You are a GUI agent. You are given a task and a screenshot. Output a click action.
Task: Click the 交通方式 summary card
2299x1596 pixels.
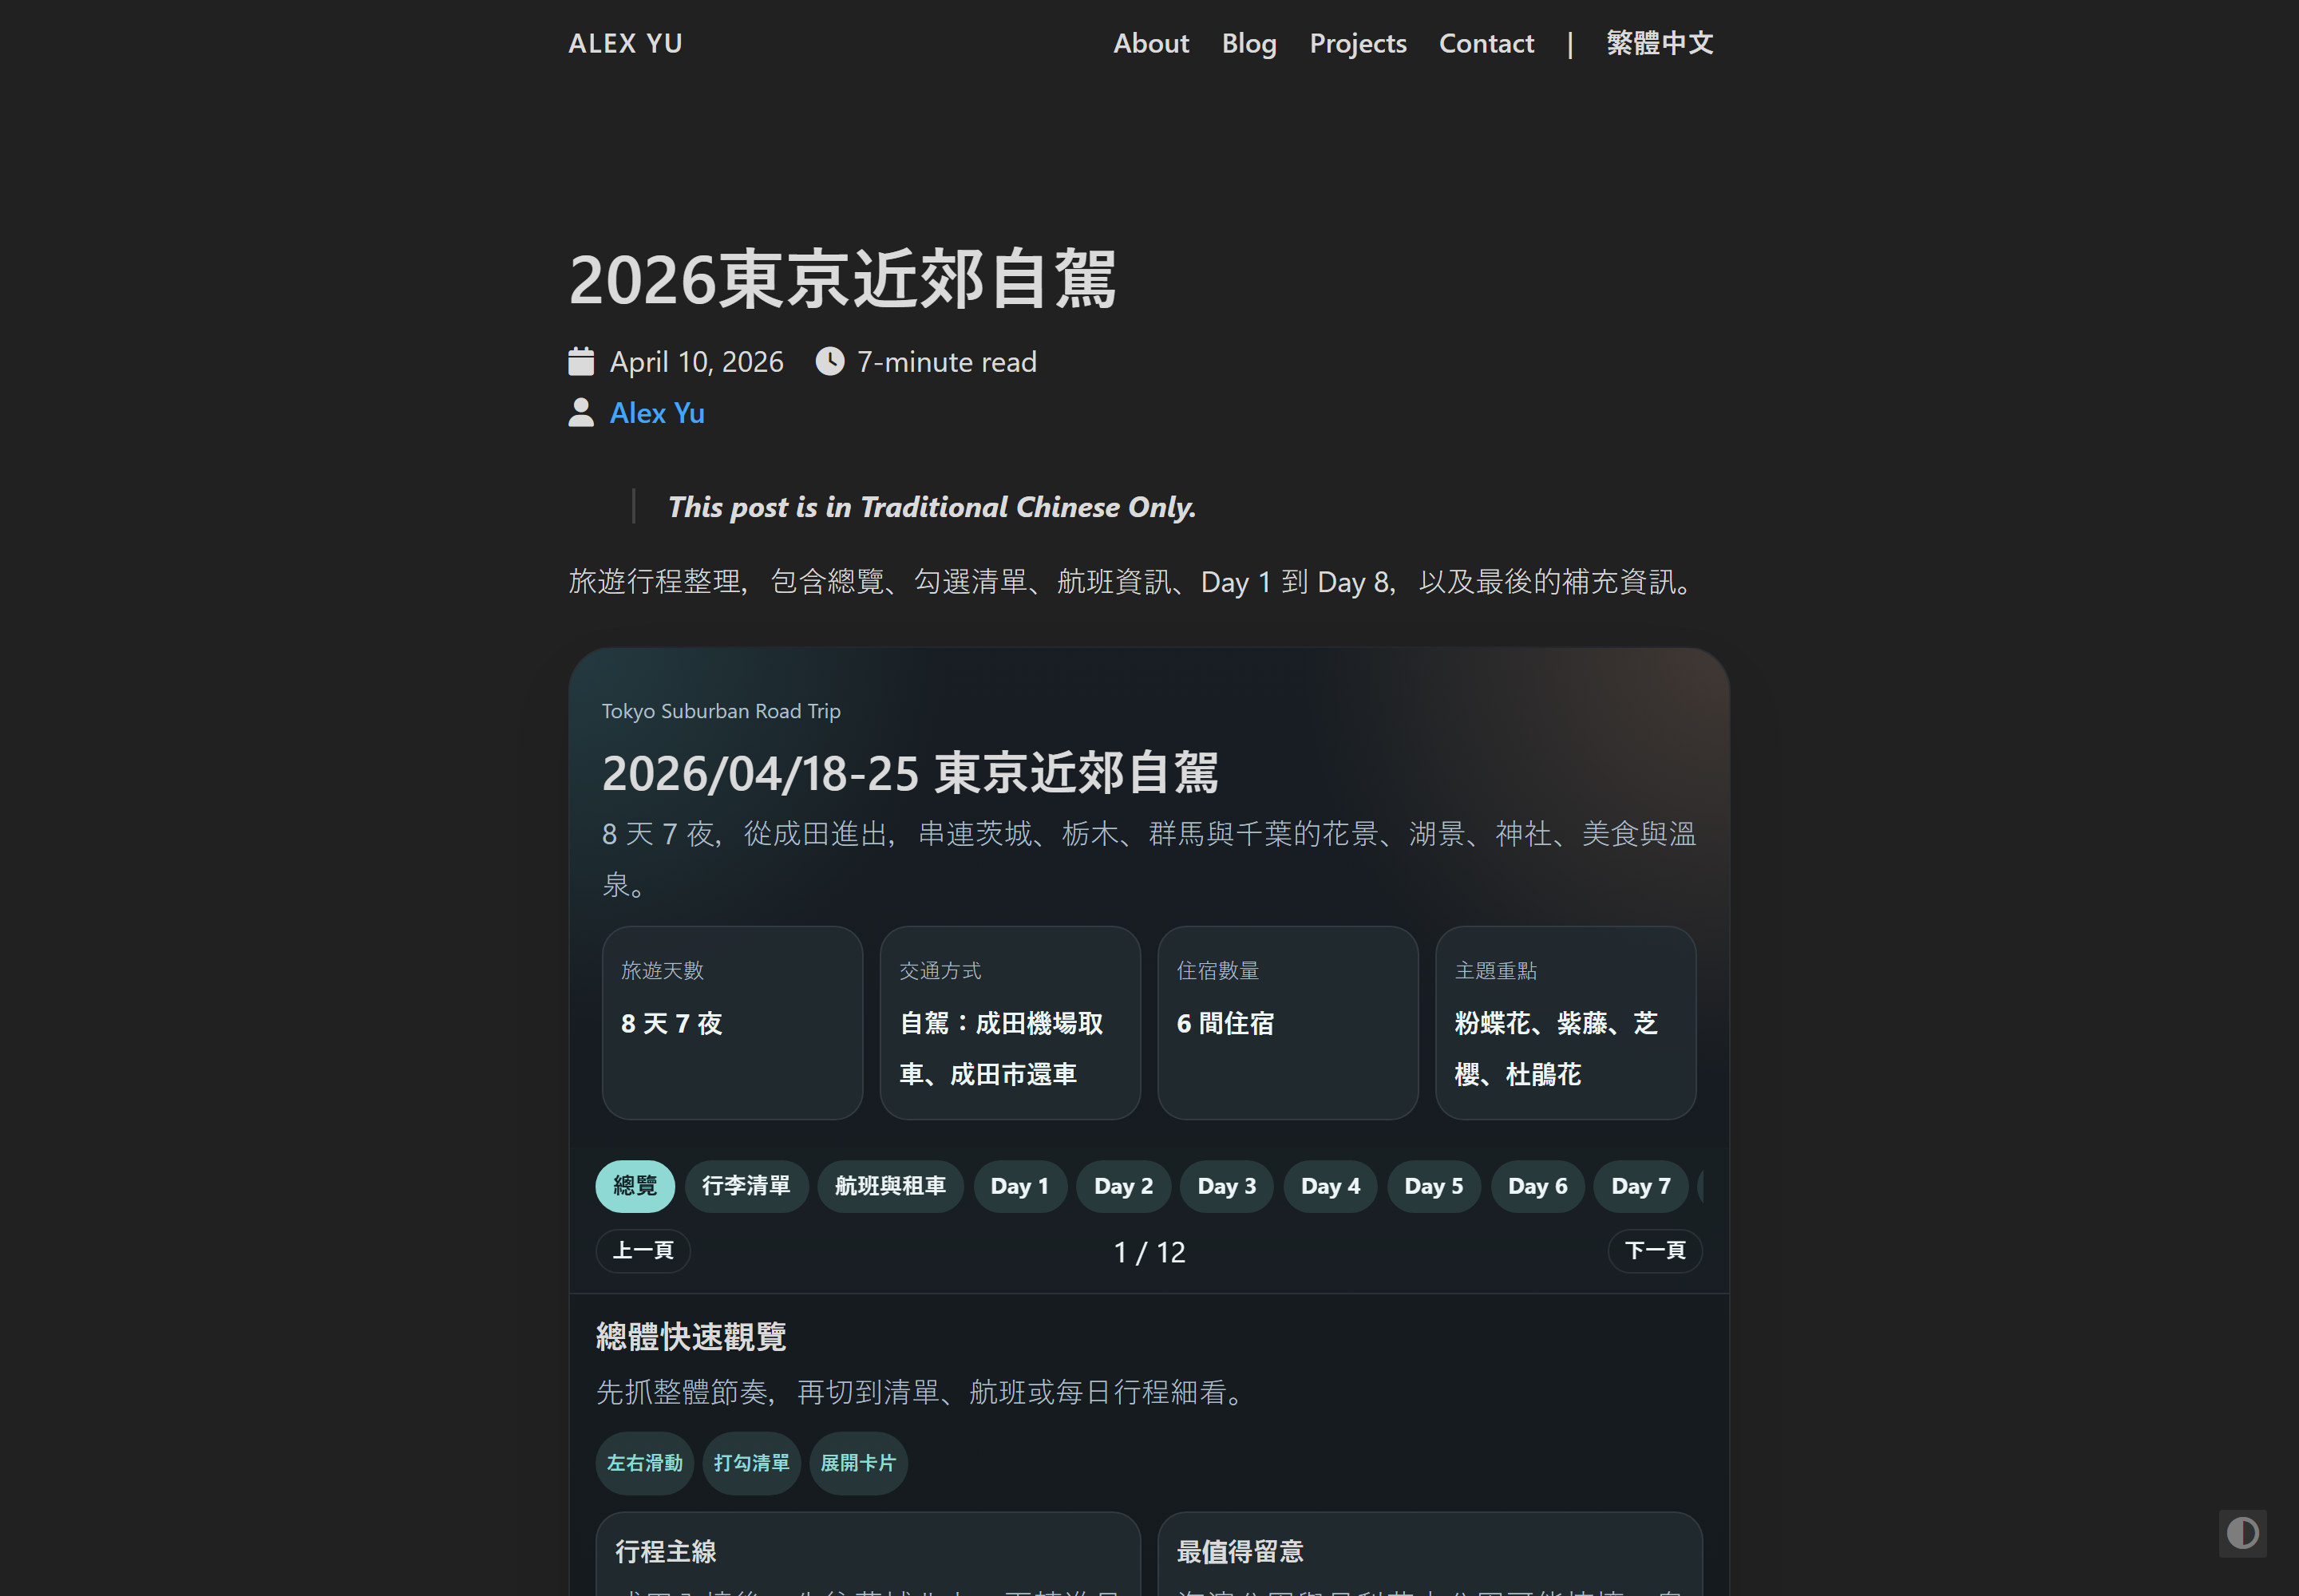(1011, 1022)
